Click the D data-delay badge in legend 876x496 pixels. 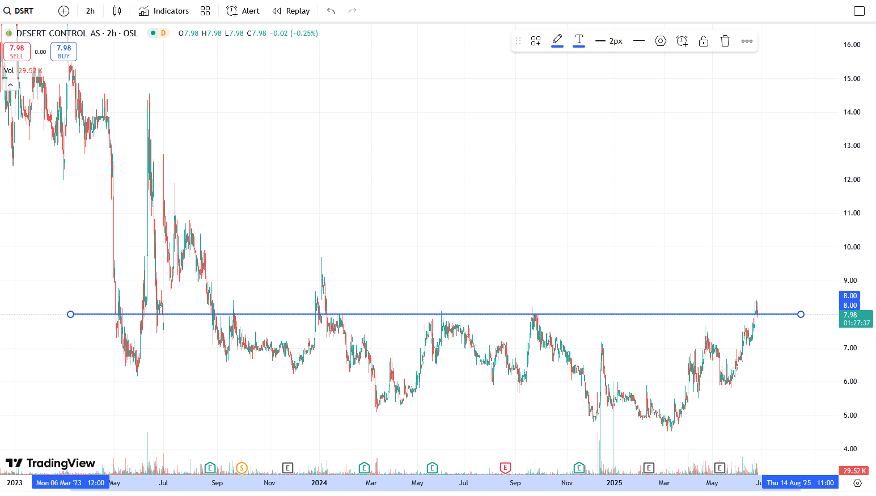click(163, 33)
